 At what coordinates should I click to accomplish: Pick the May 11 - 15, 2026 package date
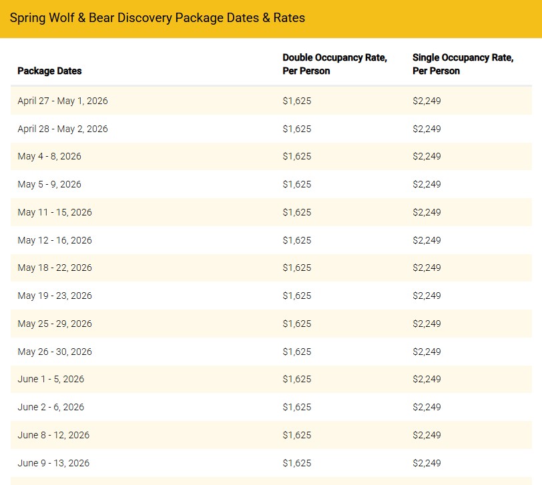(55, 212)
